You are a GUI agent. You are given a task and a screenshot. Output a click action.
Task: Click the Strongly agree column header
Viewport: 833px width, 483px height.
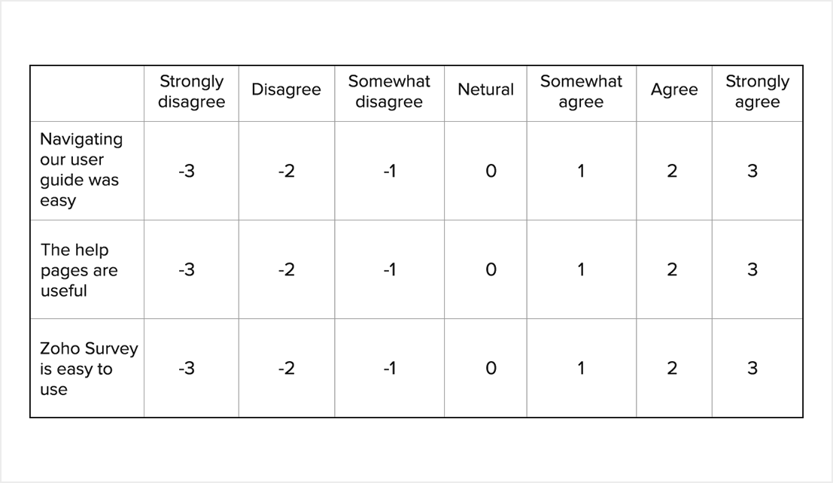[757, 92]
